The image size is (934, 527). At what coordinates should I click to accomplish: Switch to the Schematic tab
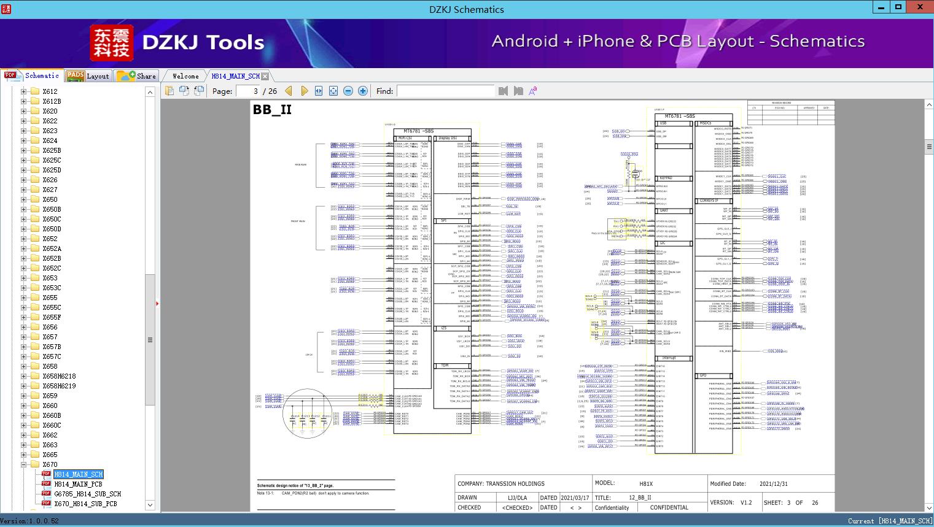[x=32, y=75]
